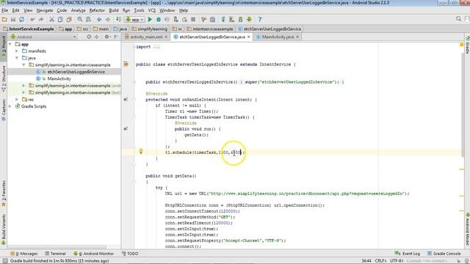Click the Copy toolbar icon

tap(60, 20)
